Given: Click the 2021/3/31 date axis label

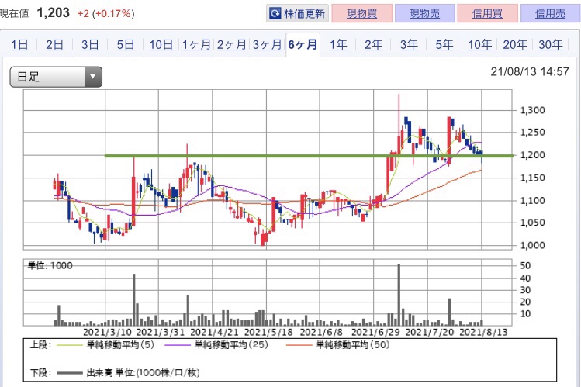Looking at the screenshot, I should [161, 332].
